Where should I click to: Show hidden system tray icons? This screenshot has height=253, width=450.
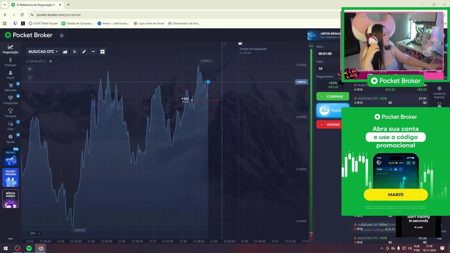[x=382, y=248]
